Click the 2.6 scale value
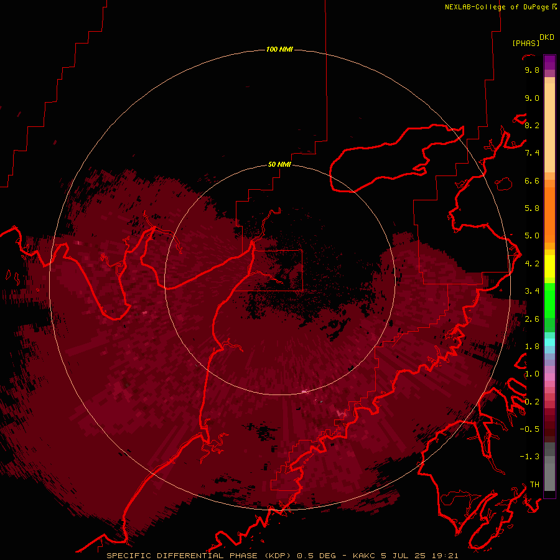 (x=532, y=319)
